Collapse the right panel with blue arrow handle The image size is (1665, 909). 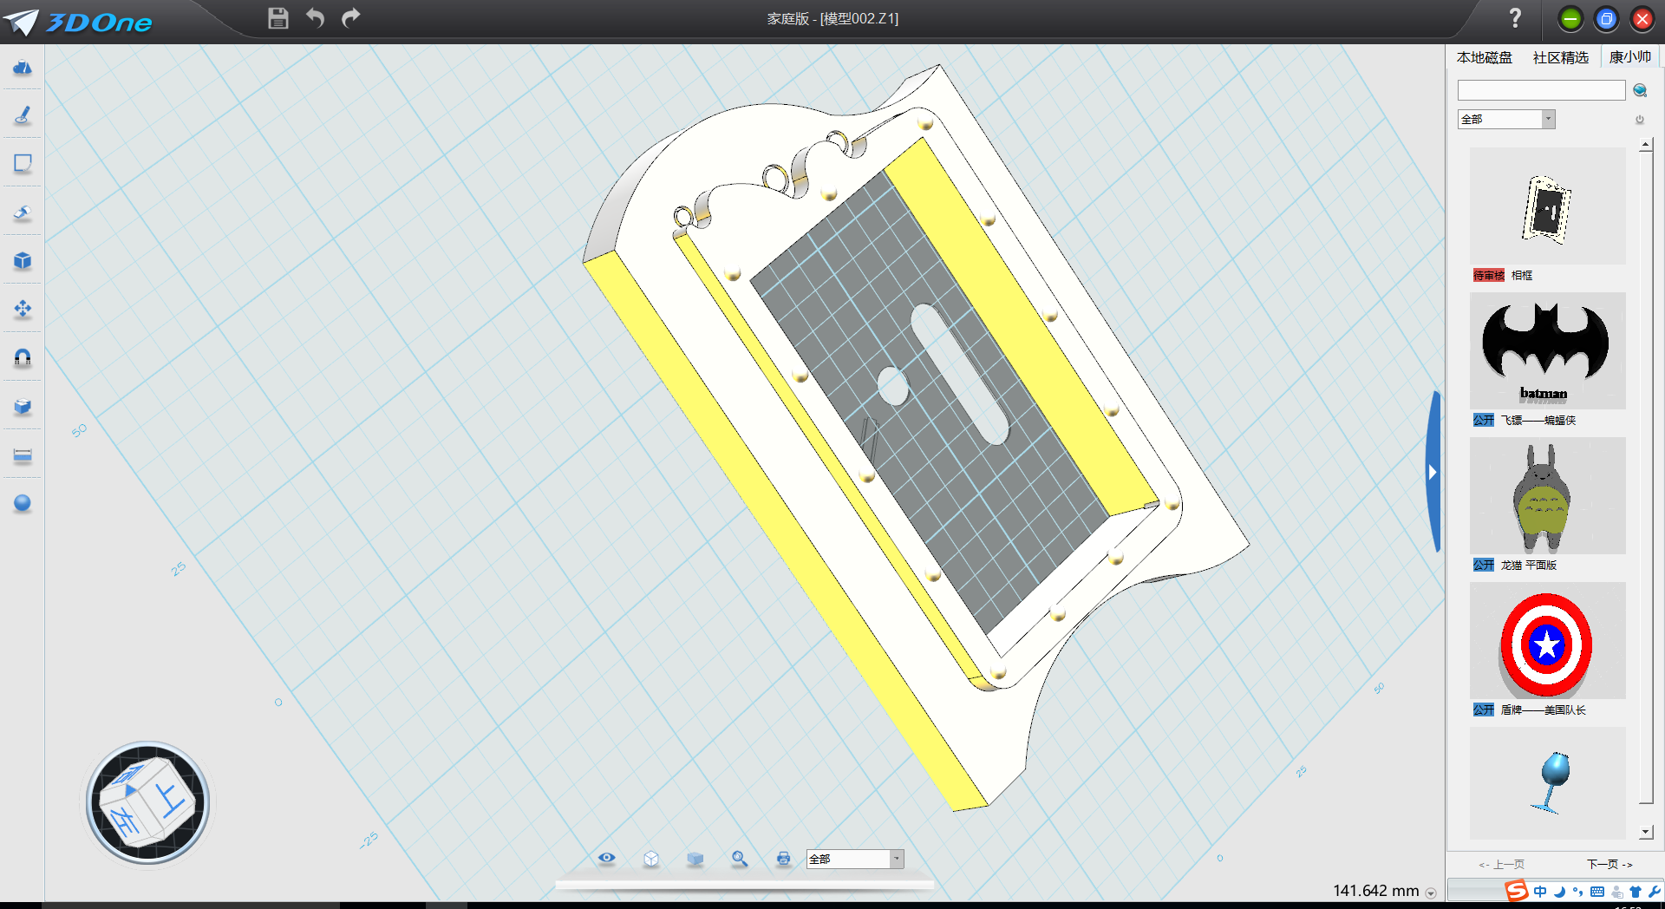1433,473
